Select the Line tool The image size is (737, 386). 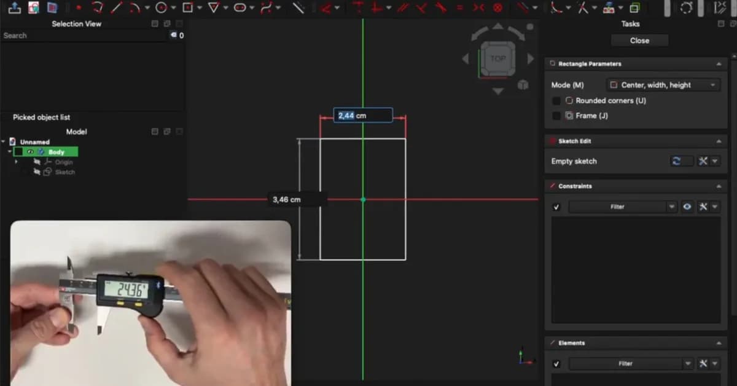(117, 8)
